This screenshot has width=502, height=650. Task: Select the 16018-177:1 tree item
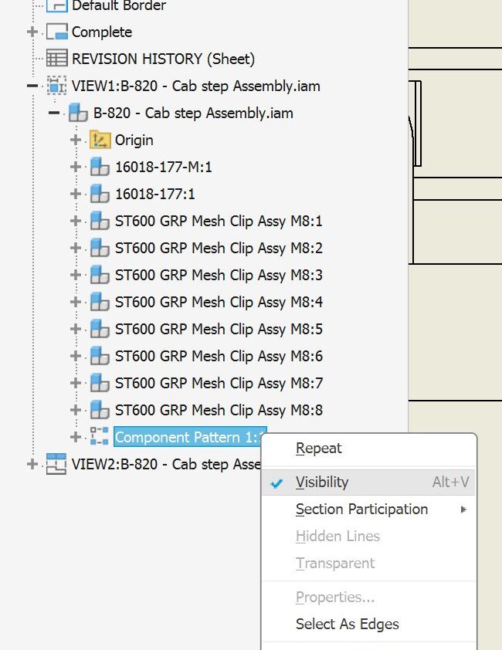pos(154,194)
